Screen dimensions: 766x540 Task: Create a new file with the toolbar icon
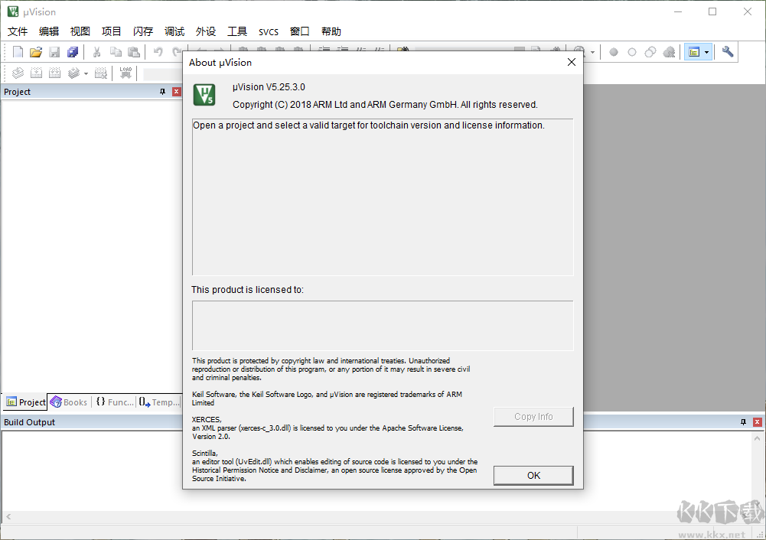(x=18, y=52)
